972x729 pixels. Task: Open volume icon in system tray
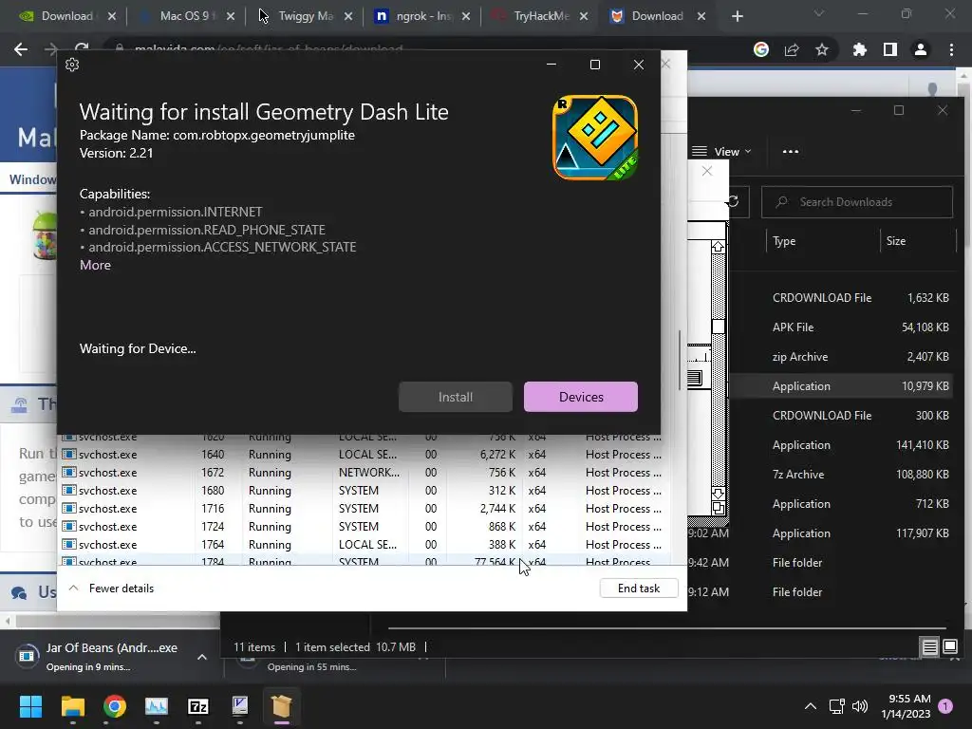coord(860,706)
